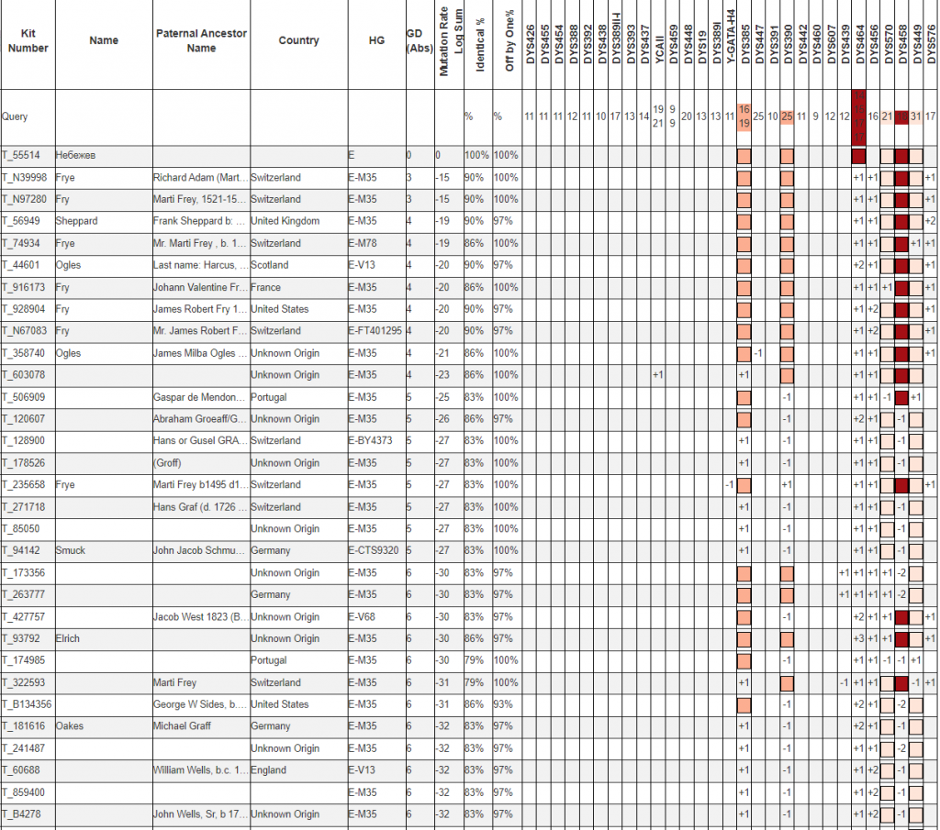The height and width of the screenshot is (830, 940).
Task: Click the Smuck surname cell
Action: pos(70,551)
